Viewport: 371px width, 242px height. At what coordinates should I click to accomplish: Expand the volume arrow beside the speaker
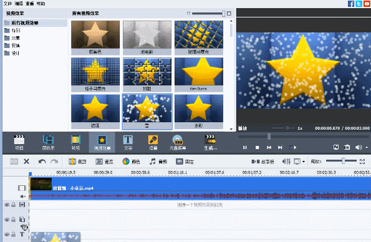367,147
